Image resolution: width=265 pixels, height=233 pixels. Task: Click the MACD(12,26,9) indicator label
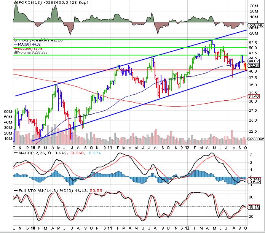[x=35, y=153]
